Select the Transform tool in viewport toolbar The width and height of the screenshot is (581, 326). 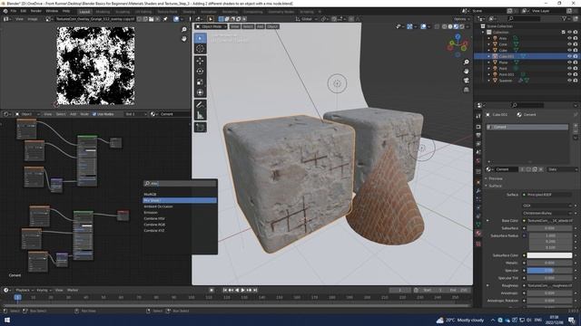200,92
